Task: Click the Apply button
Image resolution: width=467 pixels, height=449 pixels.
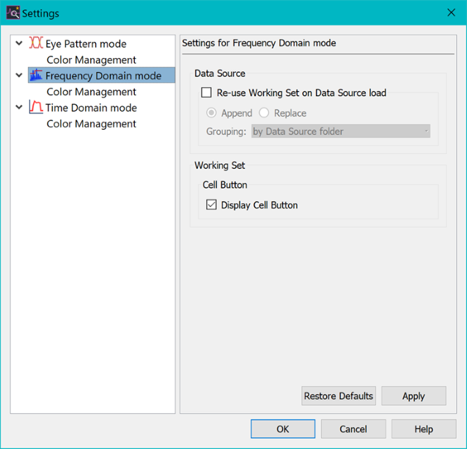Action: pos(413,396)
